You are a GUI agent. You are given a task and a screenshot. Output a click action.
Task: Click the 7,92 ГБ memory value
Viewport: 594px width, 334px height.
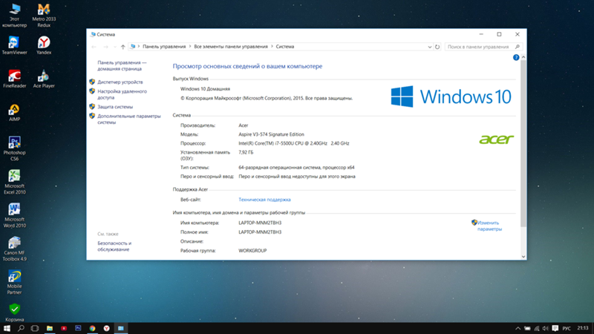point(246,152)
